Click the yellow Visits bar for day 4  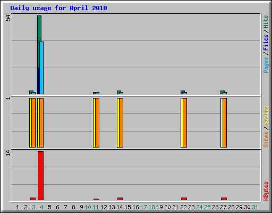(x=38, y=122)
